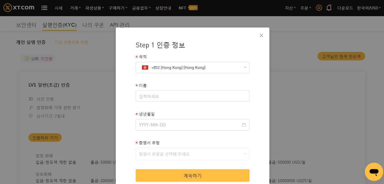Expand the 파생상품 menu
Screen dimensions: 384x184
[95, 8]
